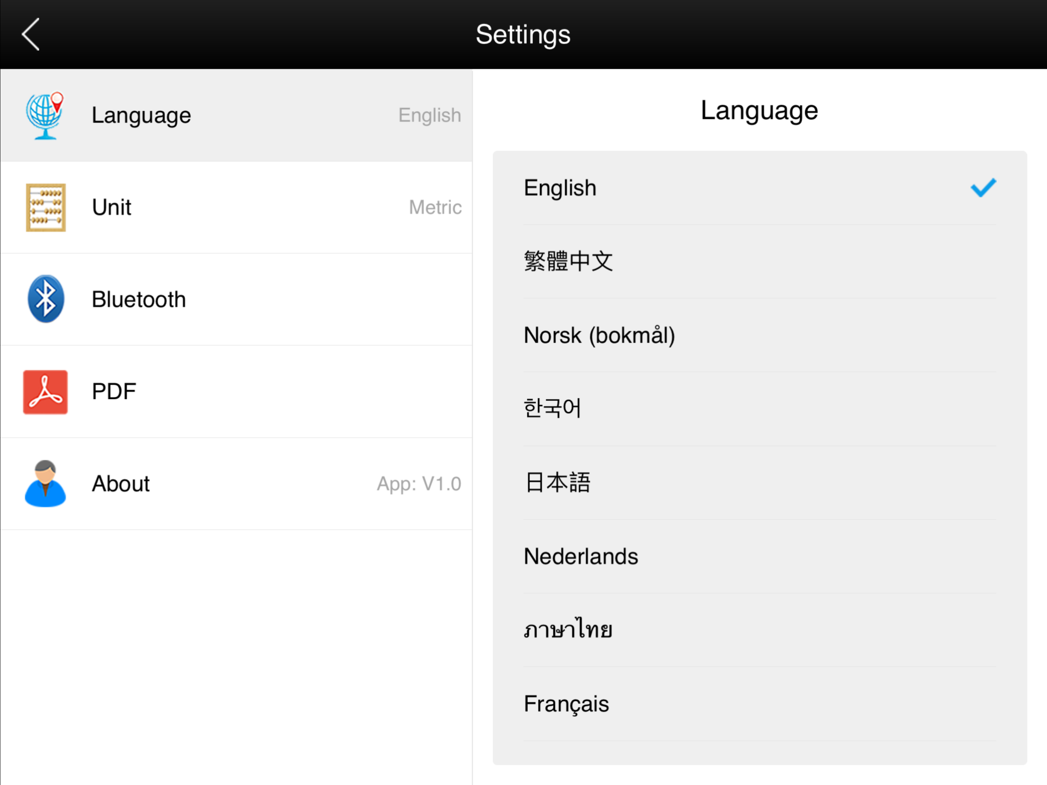Click the App: V1.0 version text

[419, 484]
